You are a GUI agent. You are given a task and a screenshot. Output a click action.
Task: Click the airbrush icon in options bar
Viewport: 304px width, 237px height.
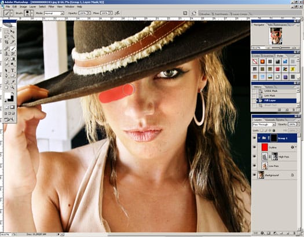coord(117,13)
